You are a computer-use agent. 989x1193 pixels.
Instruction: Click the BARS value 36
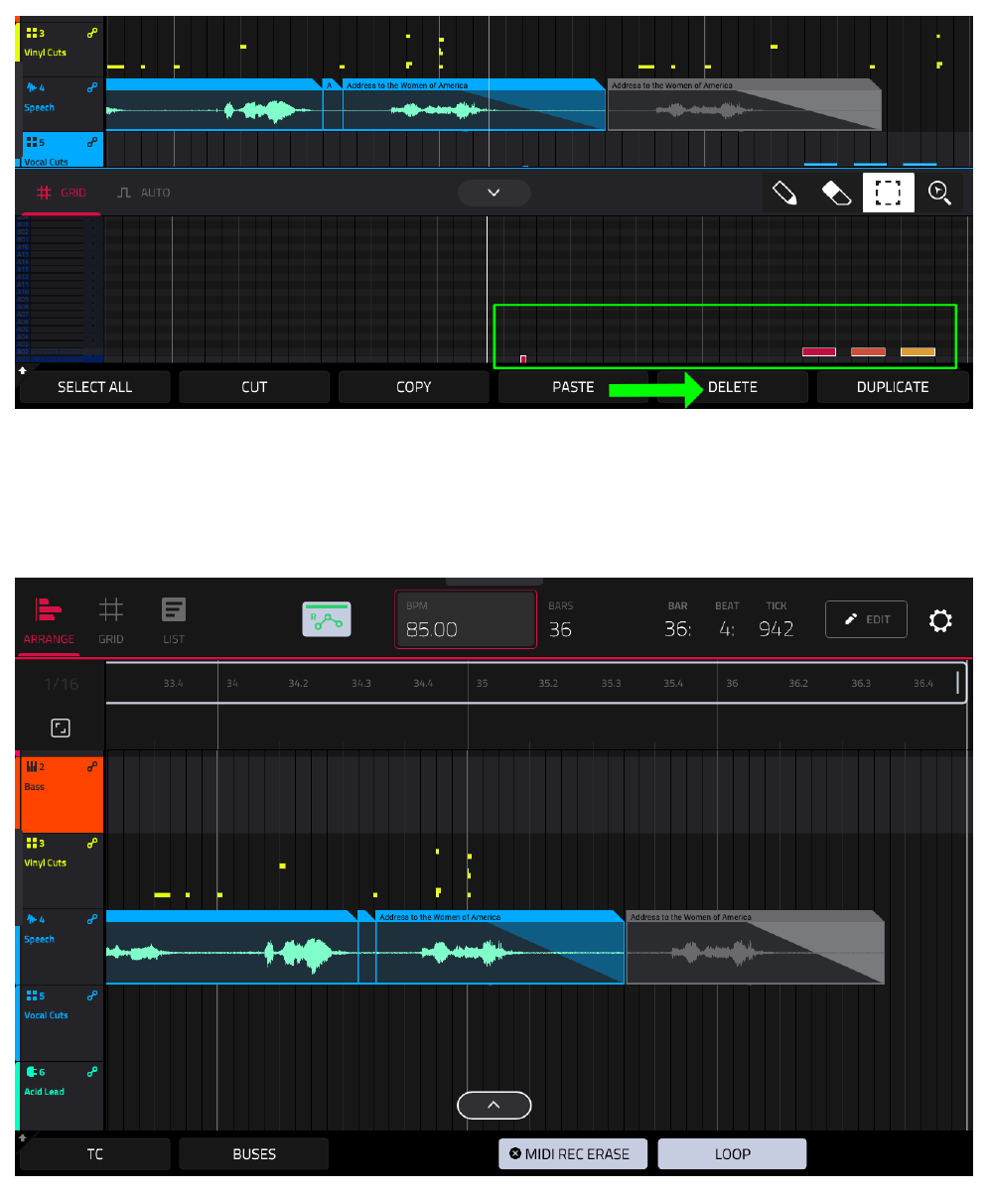(560, 628)
